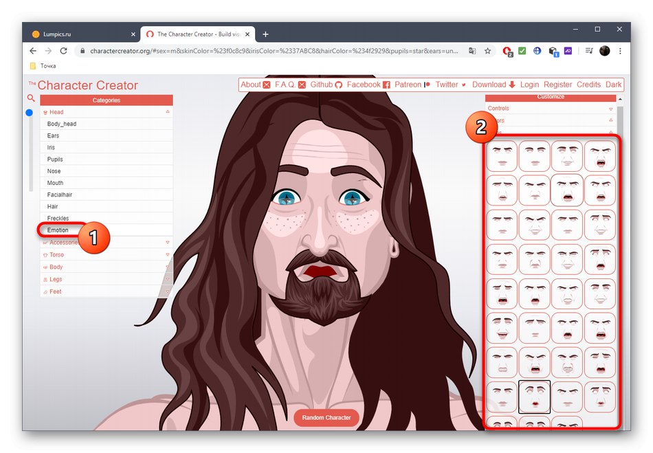Collapse the Head category
Viewport: 653px width, 453px height.
[x=168, y=111]
